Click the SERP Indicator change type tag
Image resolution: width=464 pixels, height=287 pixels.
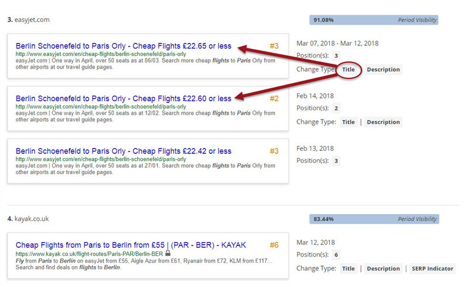click(x=432, y=269)
